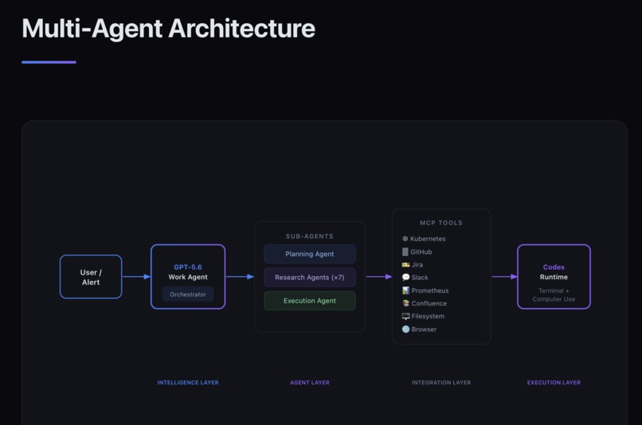Image resolution: width=642 pixels, height=425 pixels.
Task: Click the GitHub label
Action: tap(421, 252)
